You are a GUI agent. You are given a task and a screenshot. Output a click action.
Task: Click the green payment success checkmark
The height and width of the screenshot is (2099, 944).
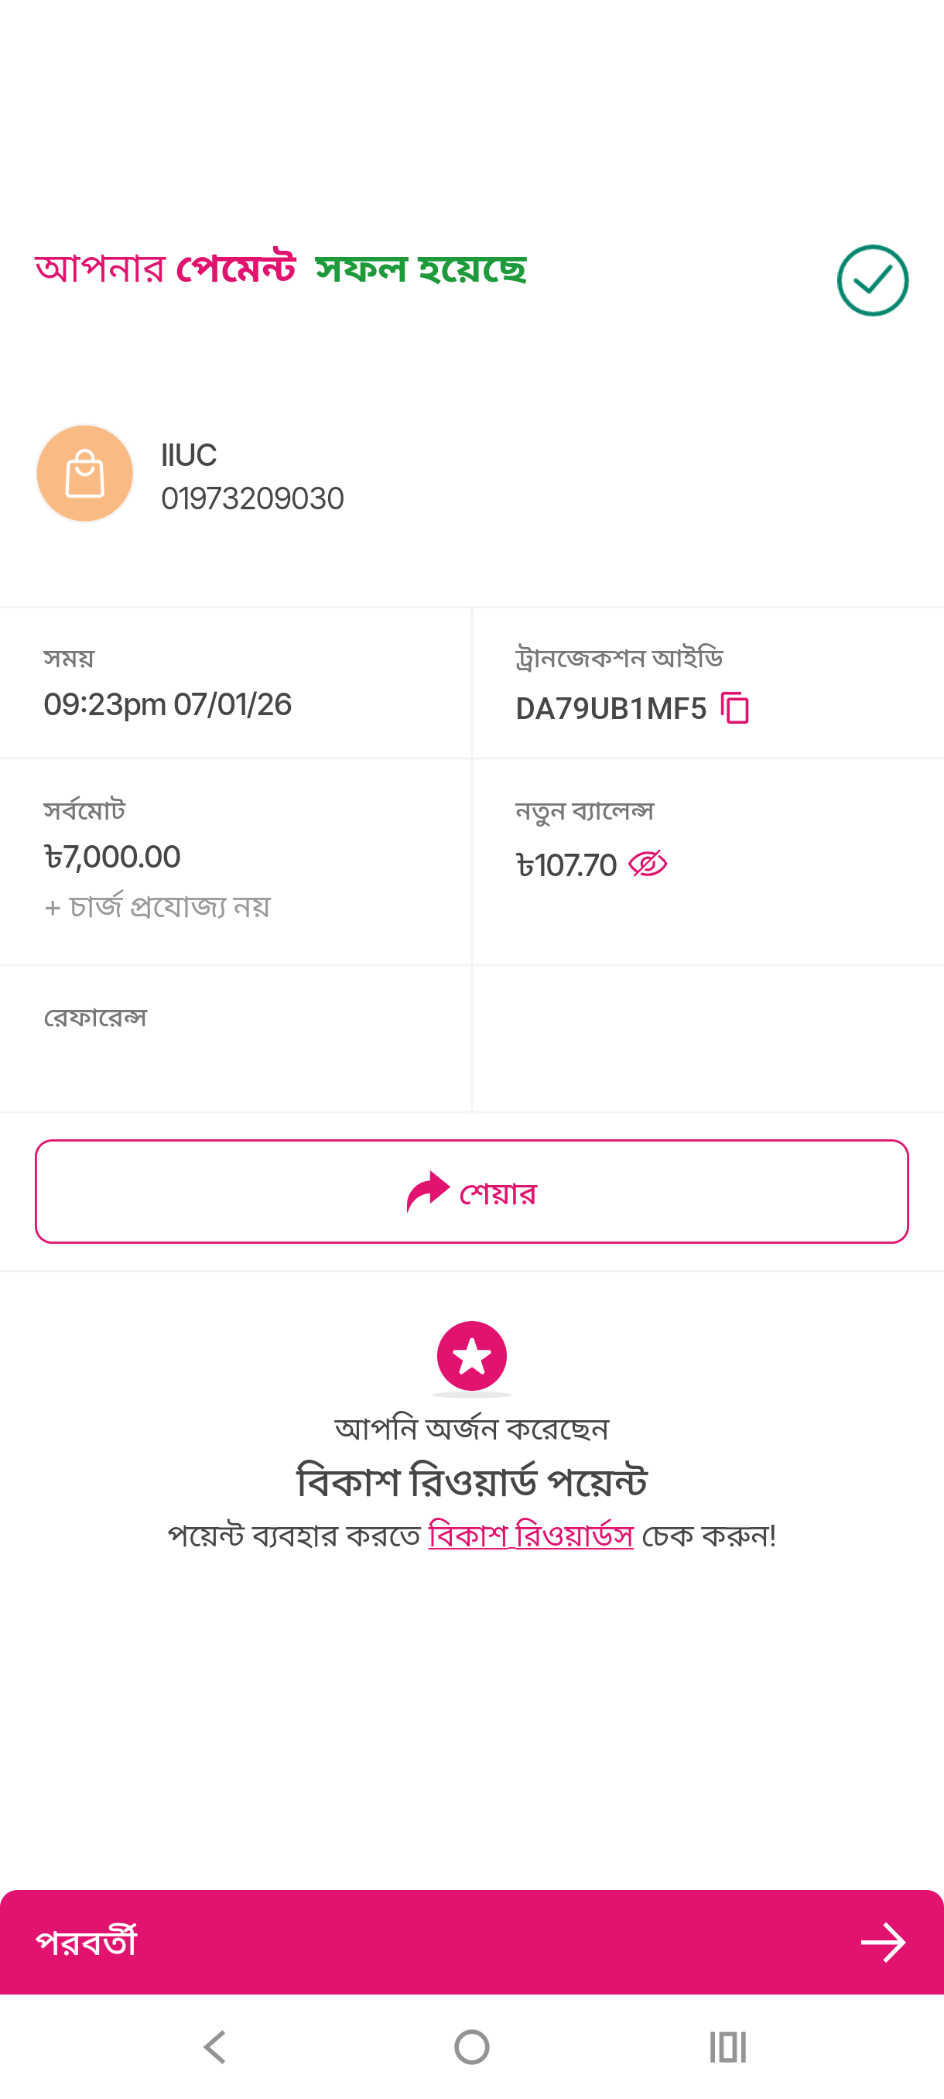(872, 280)
